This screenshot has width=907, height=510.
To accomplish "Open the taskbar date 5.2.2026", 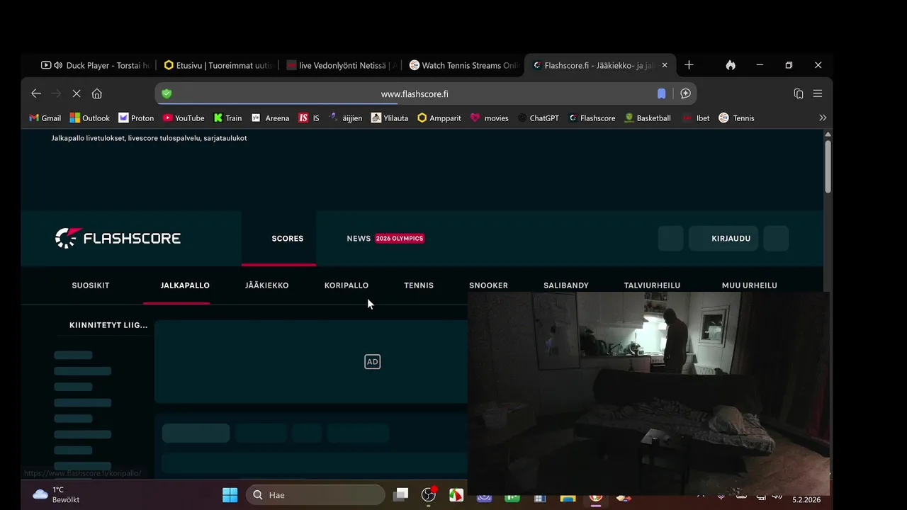I will pos(806,500).
